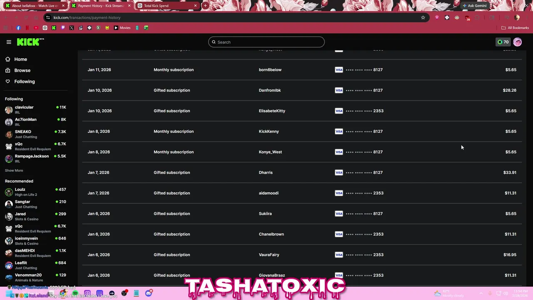Click Dharris gifted subscription recipient
Screen dimensions: 533x300
[266, 172]
